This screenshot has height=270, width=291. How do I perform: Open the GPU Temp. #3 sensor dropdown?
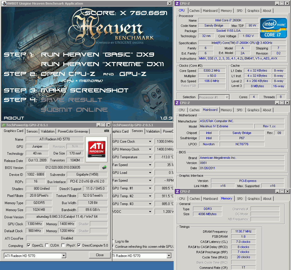150,204
